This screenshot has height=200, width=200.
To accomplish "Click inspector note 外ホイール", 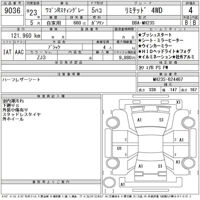I will [13, 119].
